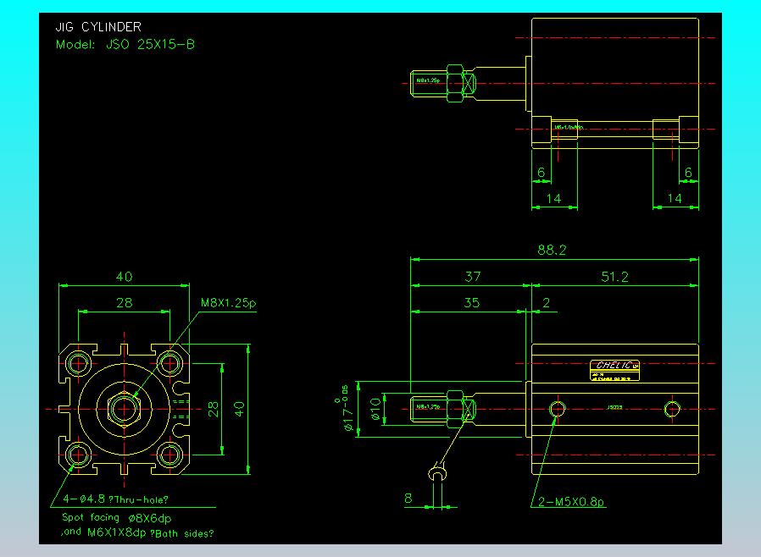Screen dimensions: 761x557
Task: Click the left M5 port hole circle
Action: coord(557,410)
